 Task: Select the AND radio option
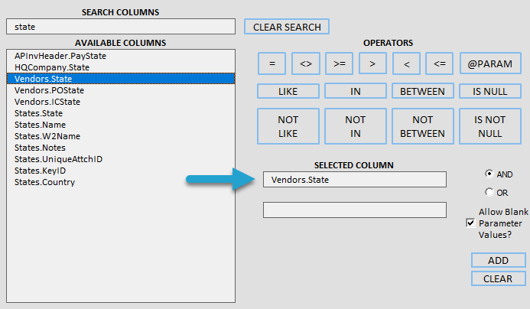[489, 174]
